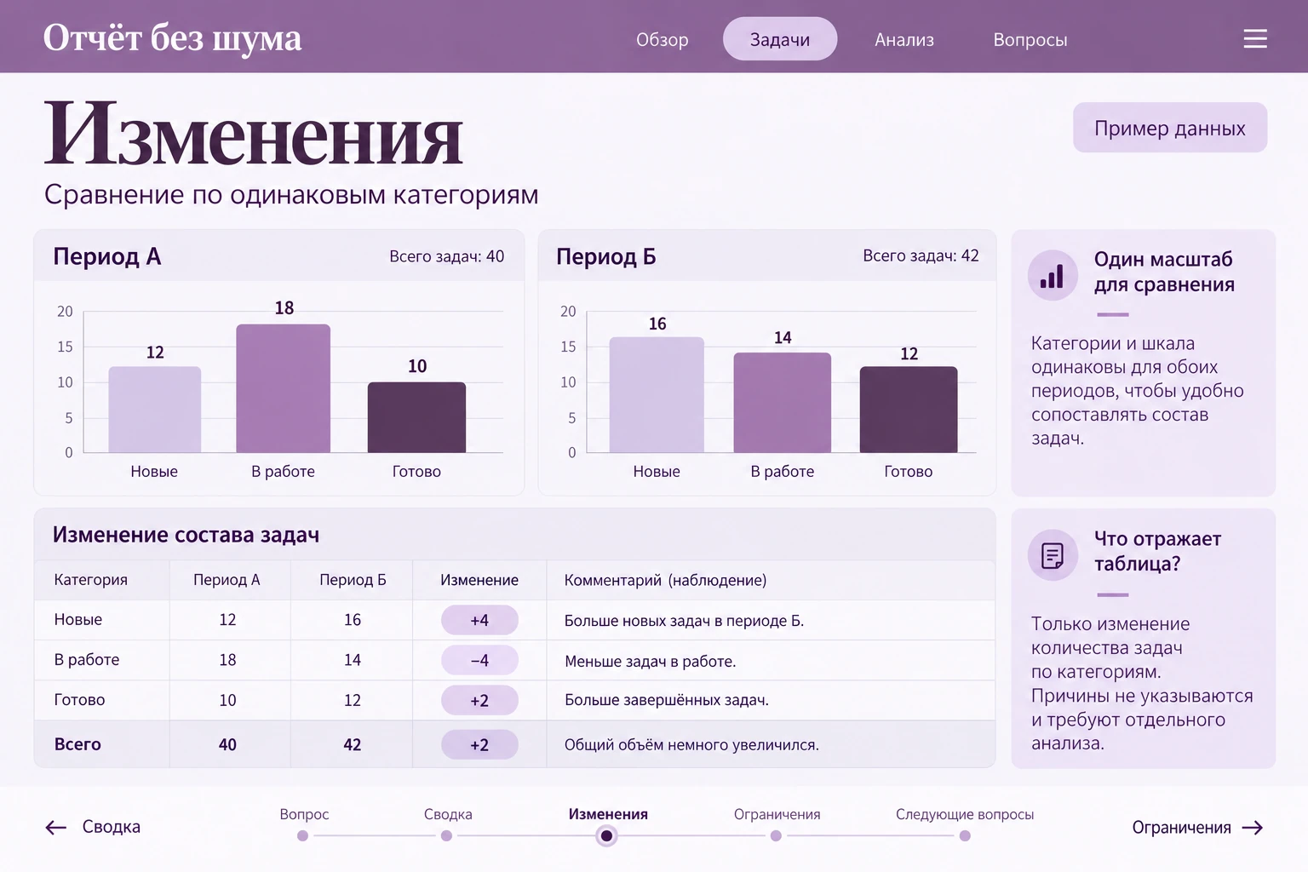Click 'Всего задач: 42' in Период Б
1308x872 pixels.
(921, 255)
